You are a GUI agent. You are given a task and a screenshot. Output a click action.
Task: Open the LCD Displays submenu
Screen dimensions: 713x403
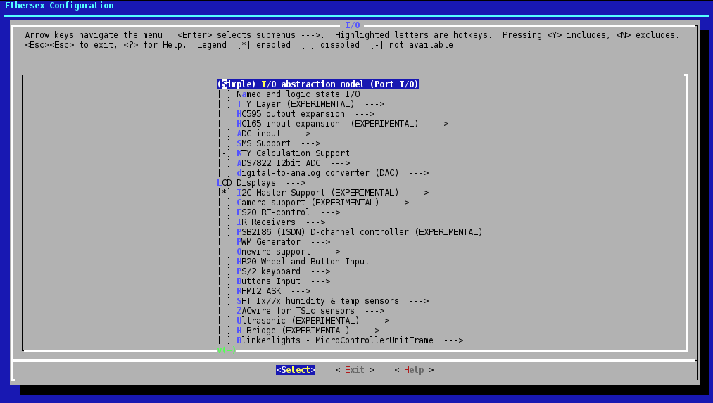pyautogui.click(x=260, y=183)
